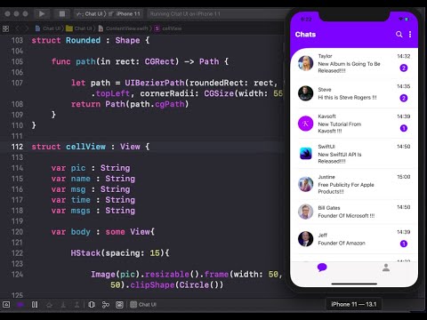Click the 'Running Chat UI on iPhone 11' status

tap(185, 13)
